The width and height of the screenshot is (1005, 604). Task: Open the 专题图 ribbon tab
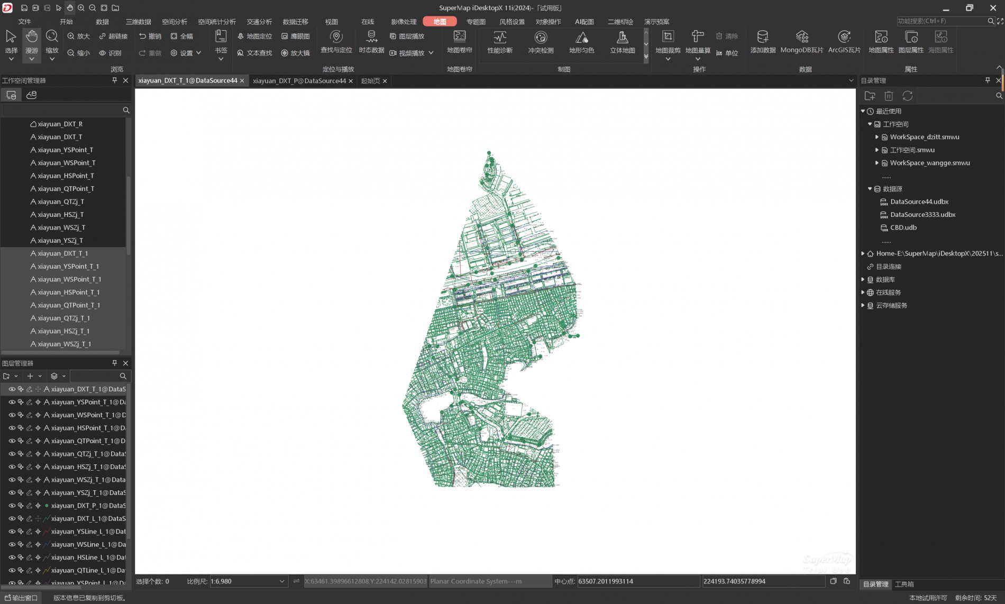pos(476,22)
